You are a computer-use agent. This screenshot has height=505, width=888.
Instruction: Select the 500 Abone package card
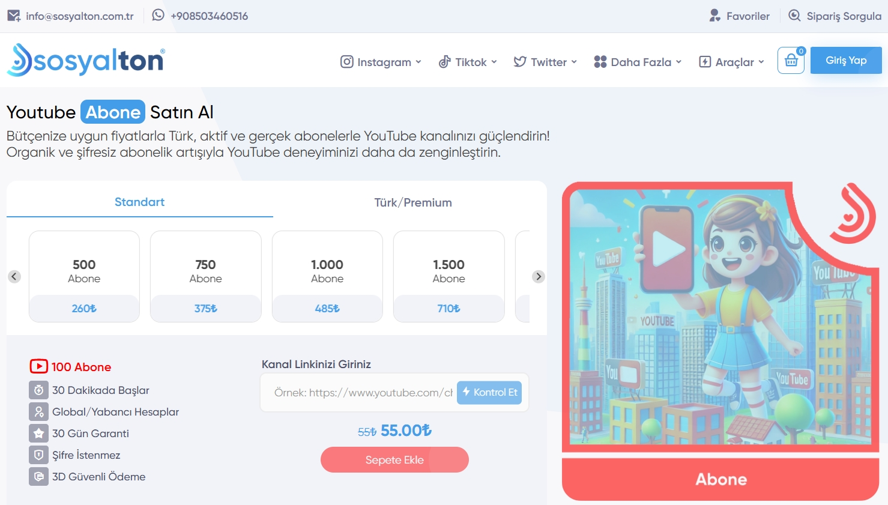(84, 277)
